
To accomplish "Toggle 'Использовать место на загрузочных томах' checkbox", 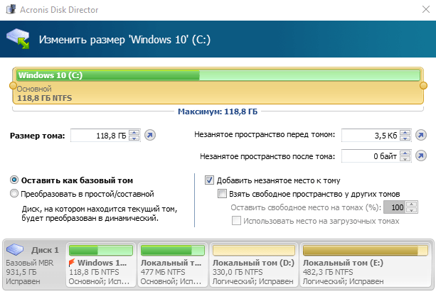I will 236,221.
